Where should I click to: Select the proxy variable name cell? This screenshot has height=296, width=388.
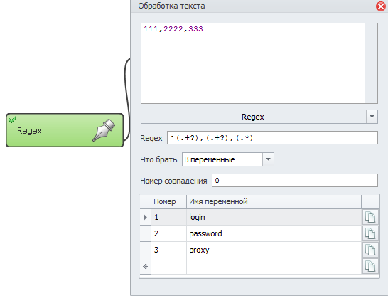tap(274, 250)
